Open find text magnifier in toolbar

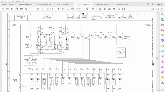coord(26,9)
